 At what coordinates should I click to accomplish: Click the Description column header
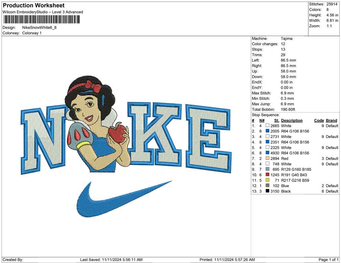(x=291, y=120)
